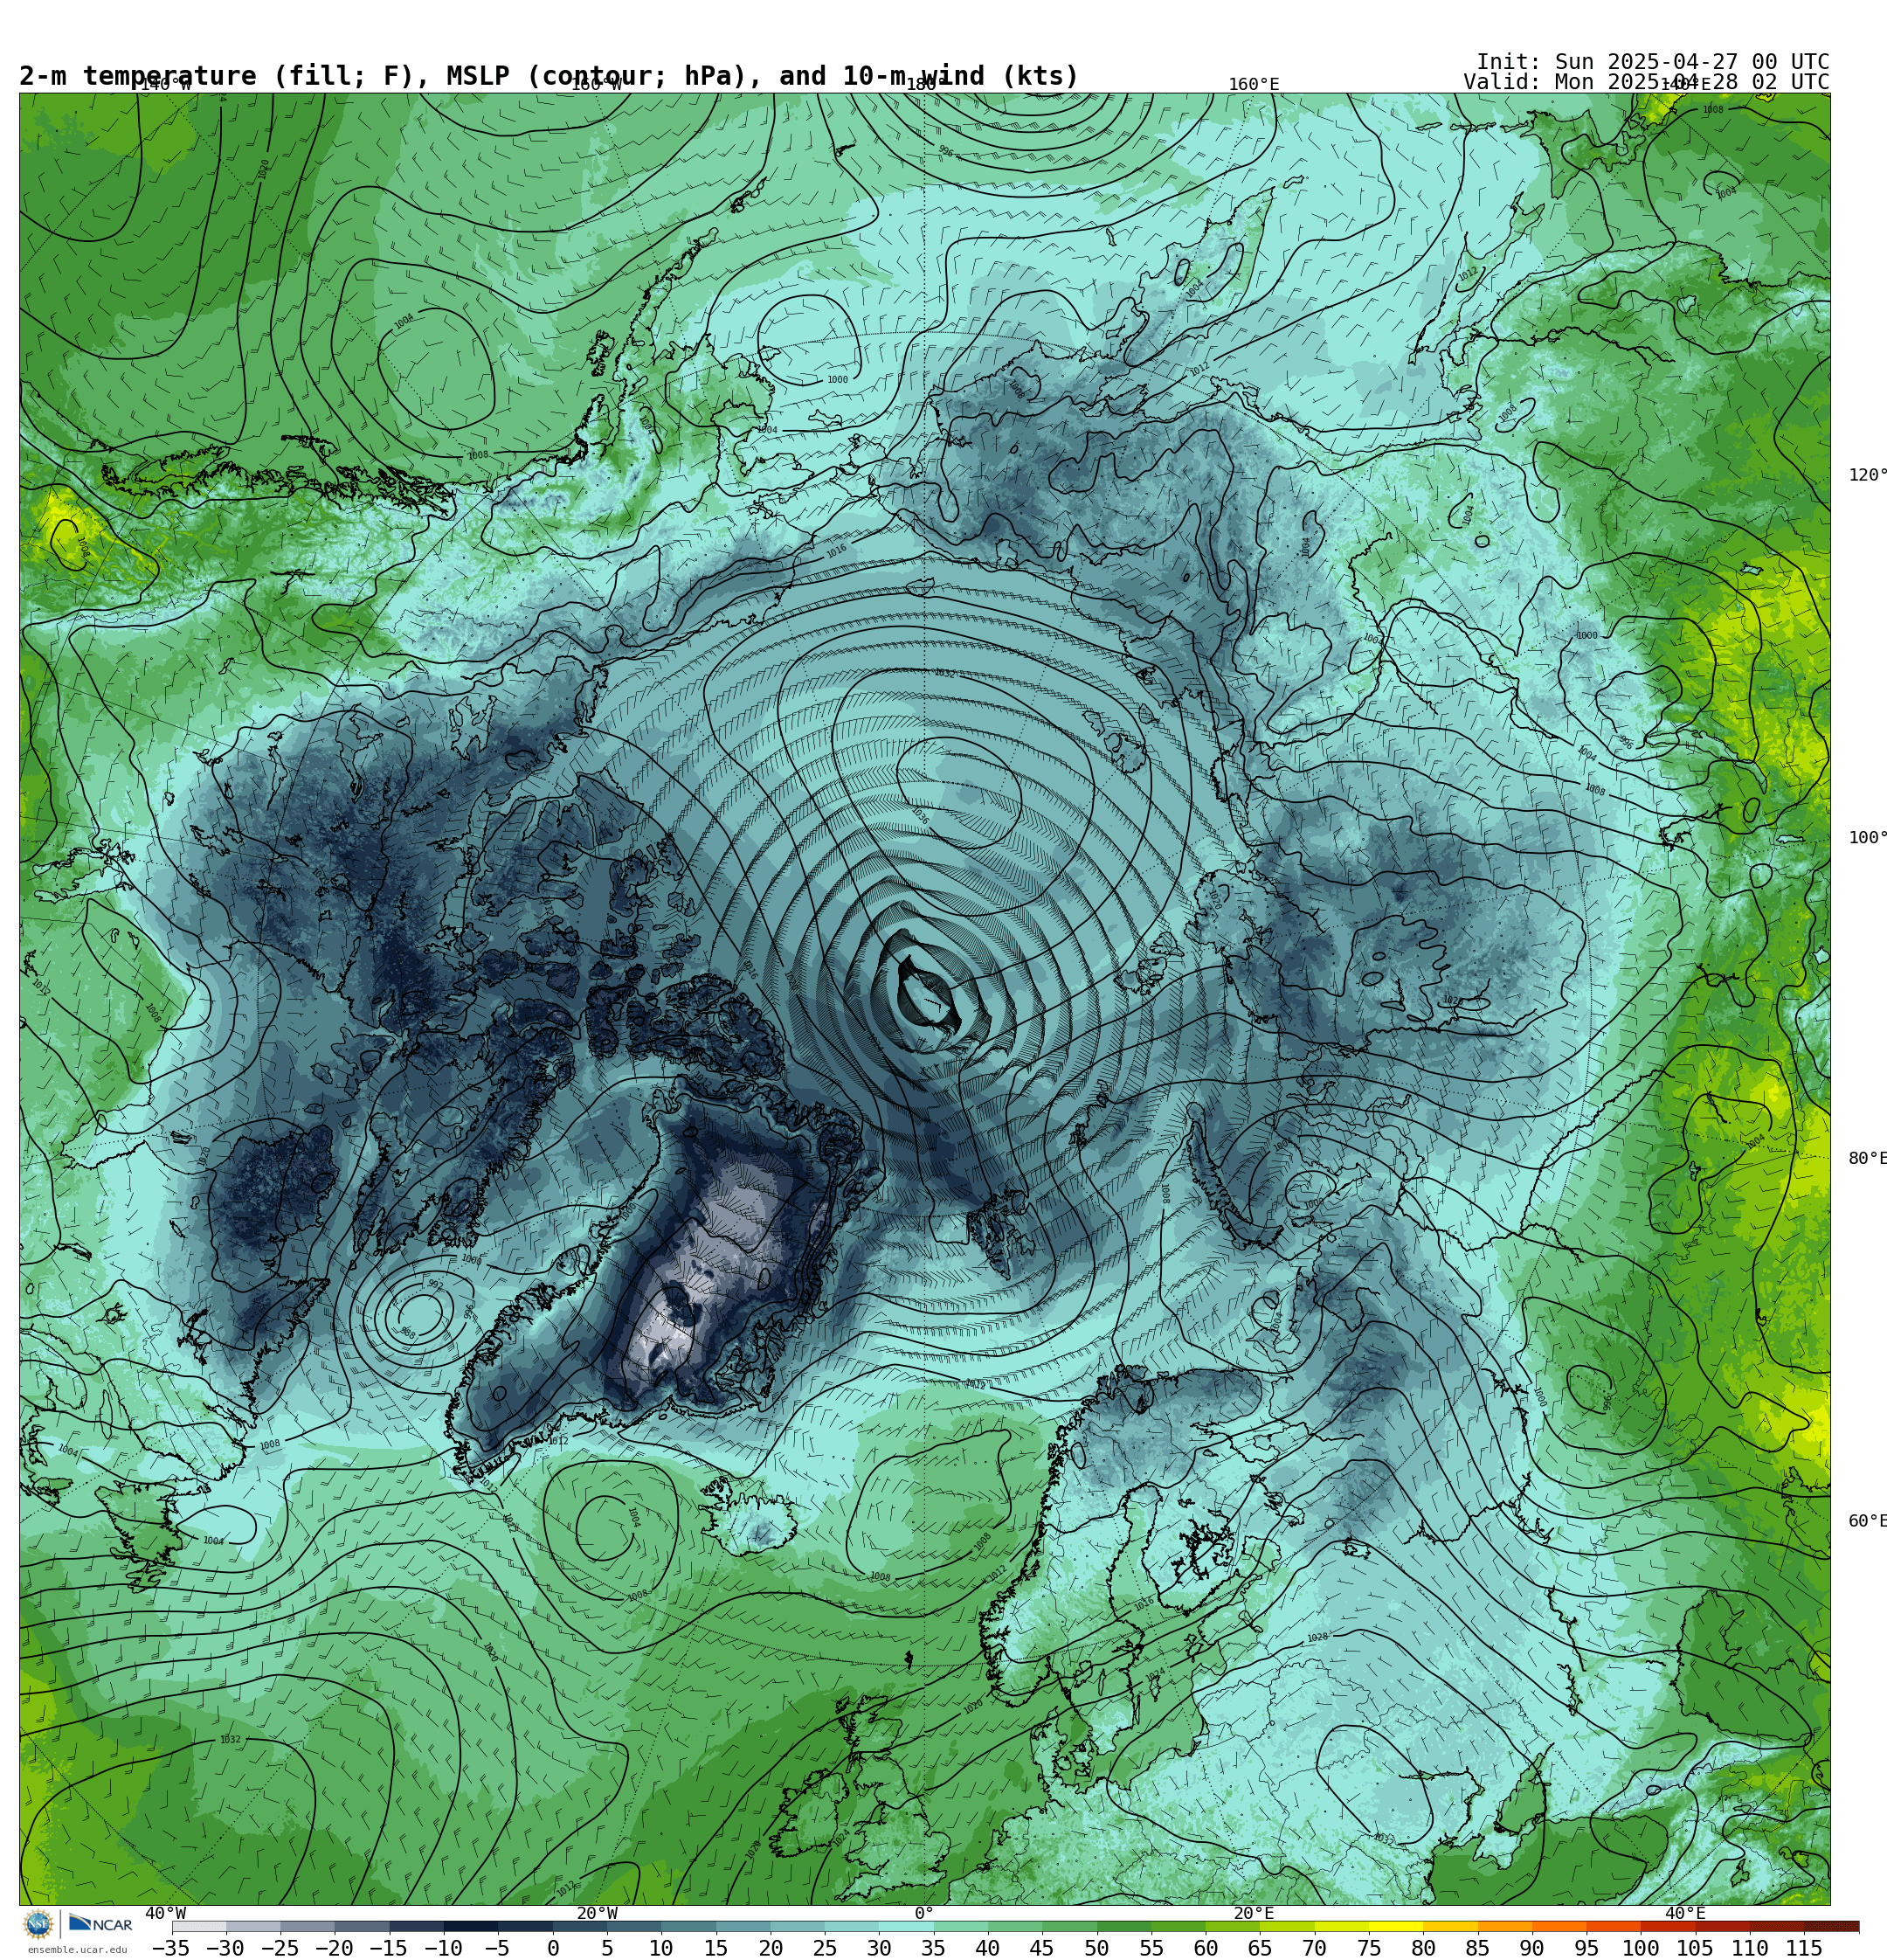Click the colorbar swatch between 50 and 55
1887x1960 pixels.
[1124, 1926]
